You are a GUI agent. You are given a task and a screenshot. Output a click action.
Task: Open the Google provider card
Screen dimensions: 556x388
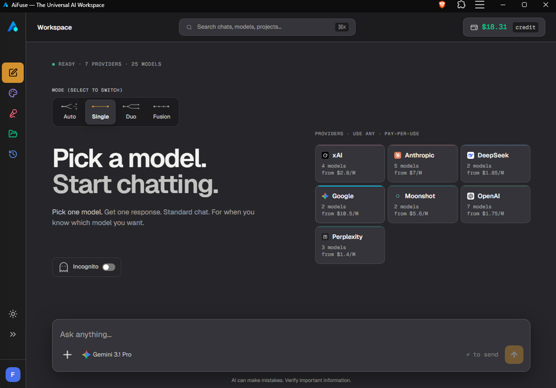pos(350,204)
